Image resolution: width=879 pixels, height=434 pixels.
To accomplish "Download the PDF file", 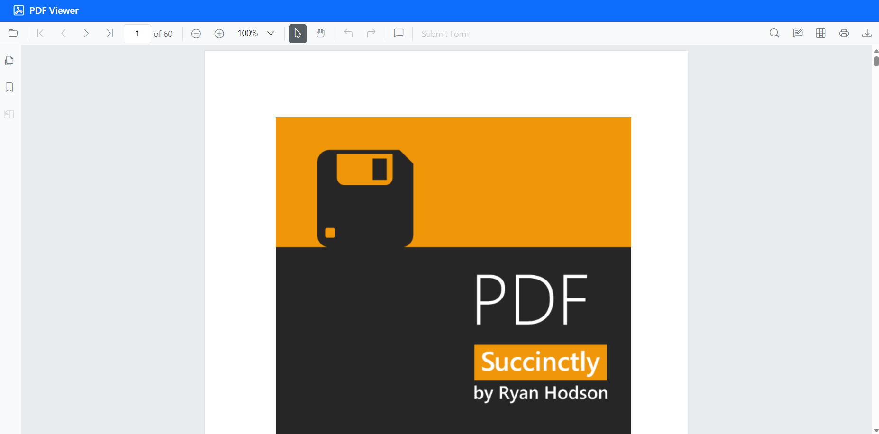I will pyautogui.click(x=867, y=34).
